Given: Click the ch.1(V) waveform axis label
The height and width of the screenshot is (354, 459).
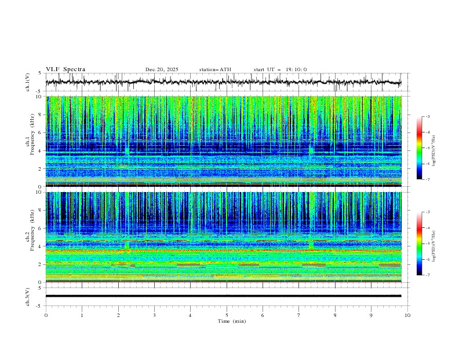Looking at the screenshot, I should [x=27, y=82].
